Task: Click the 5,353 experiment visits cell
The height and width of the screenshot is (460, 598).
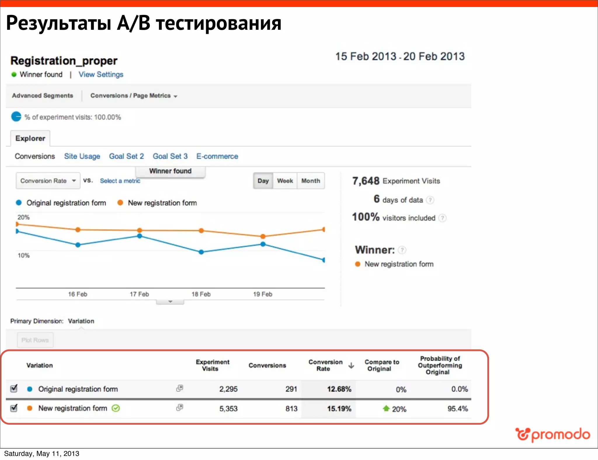Action: pyautogui.click(x=228, y=409)
